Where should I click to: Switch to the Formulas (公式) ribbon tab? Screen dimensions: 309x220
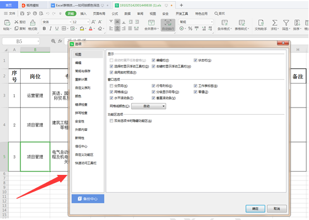pyautogui.click(x=115, y=13)
